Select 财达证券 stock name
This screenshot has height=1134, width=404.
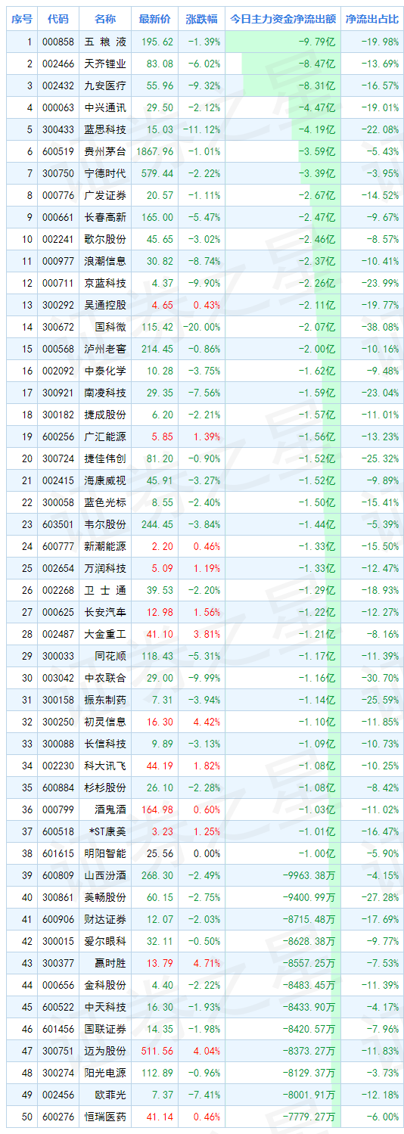(106, 918)
